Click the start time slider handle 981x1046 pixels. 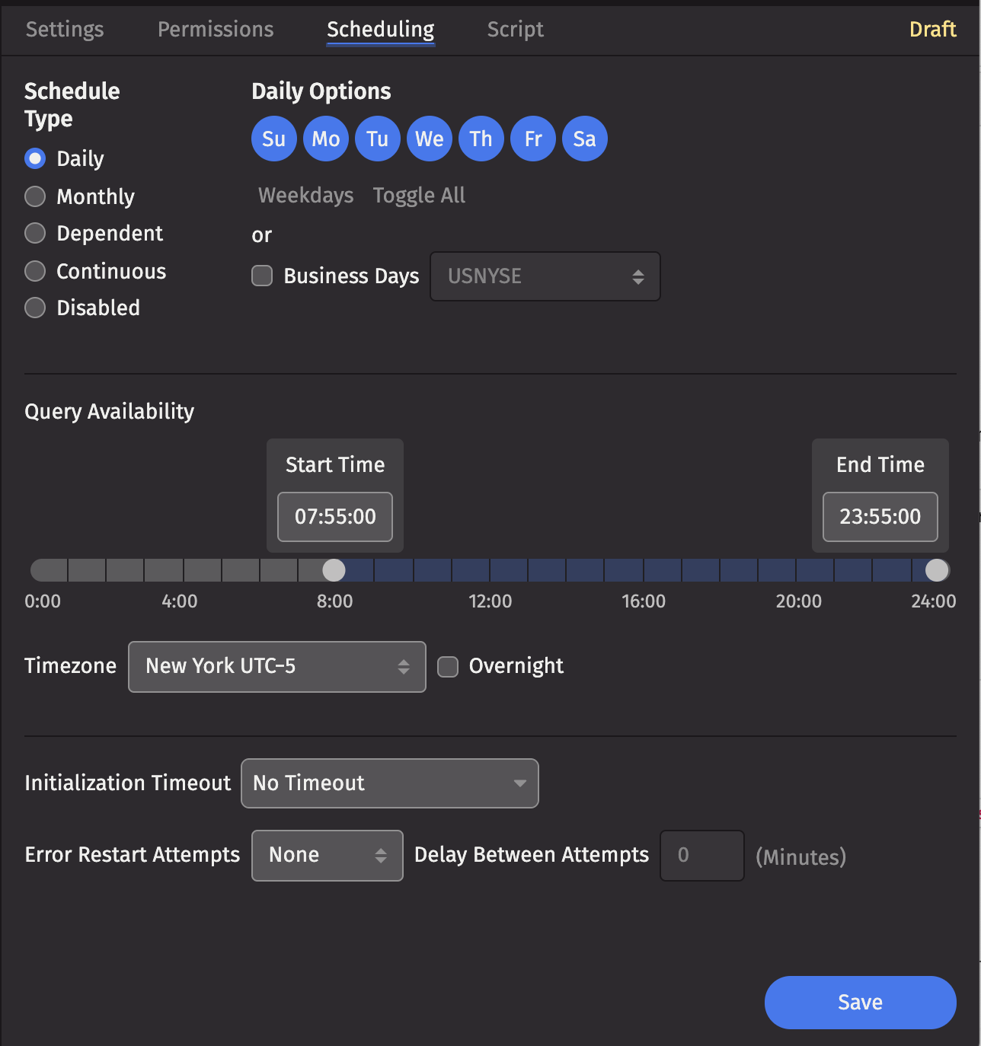(x=334, y=570)
